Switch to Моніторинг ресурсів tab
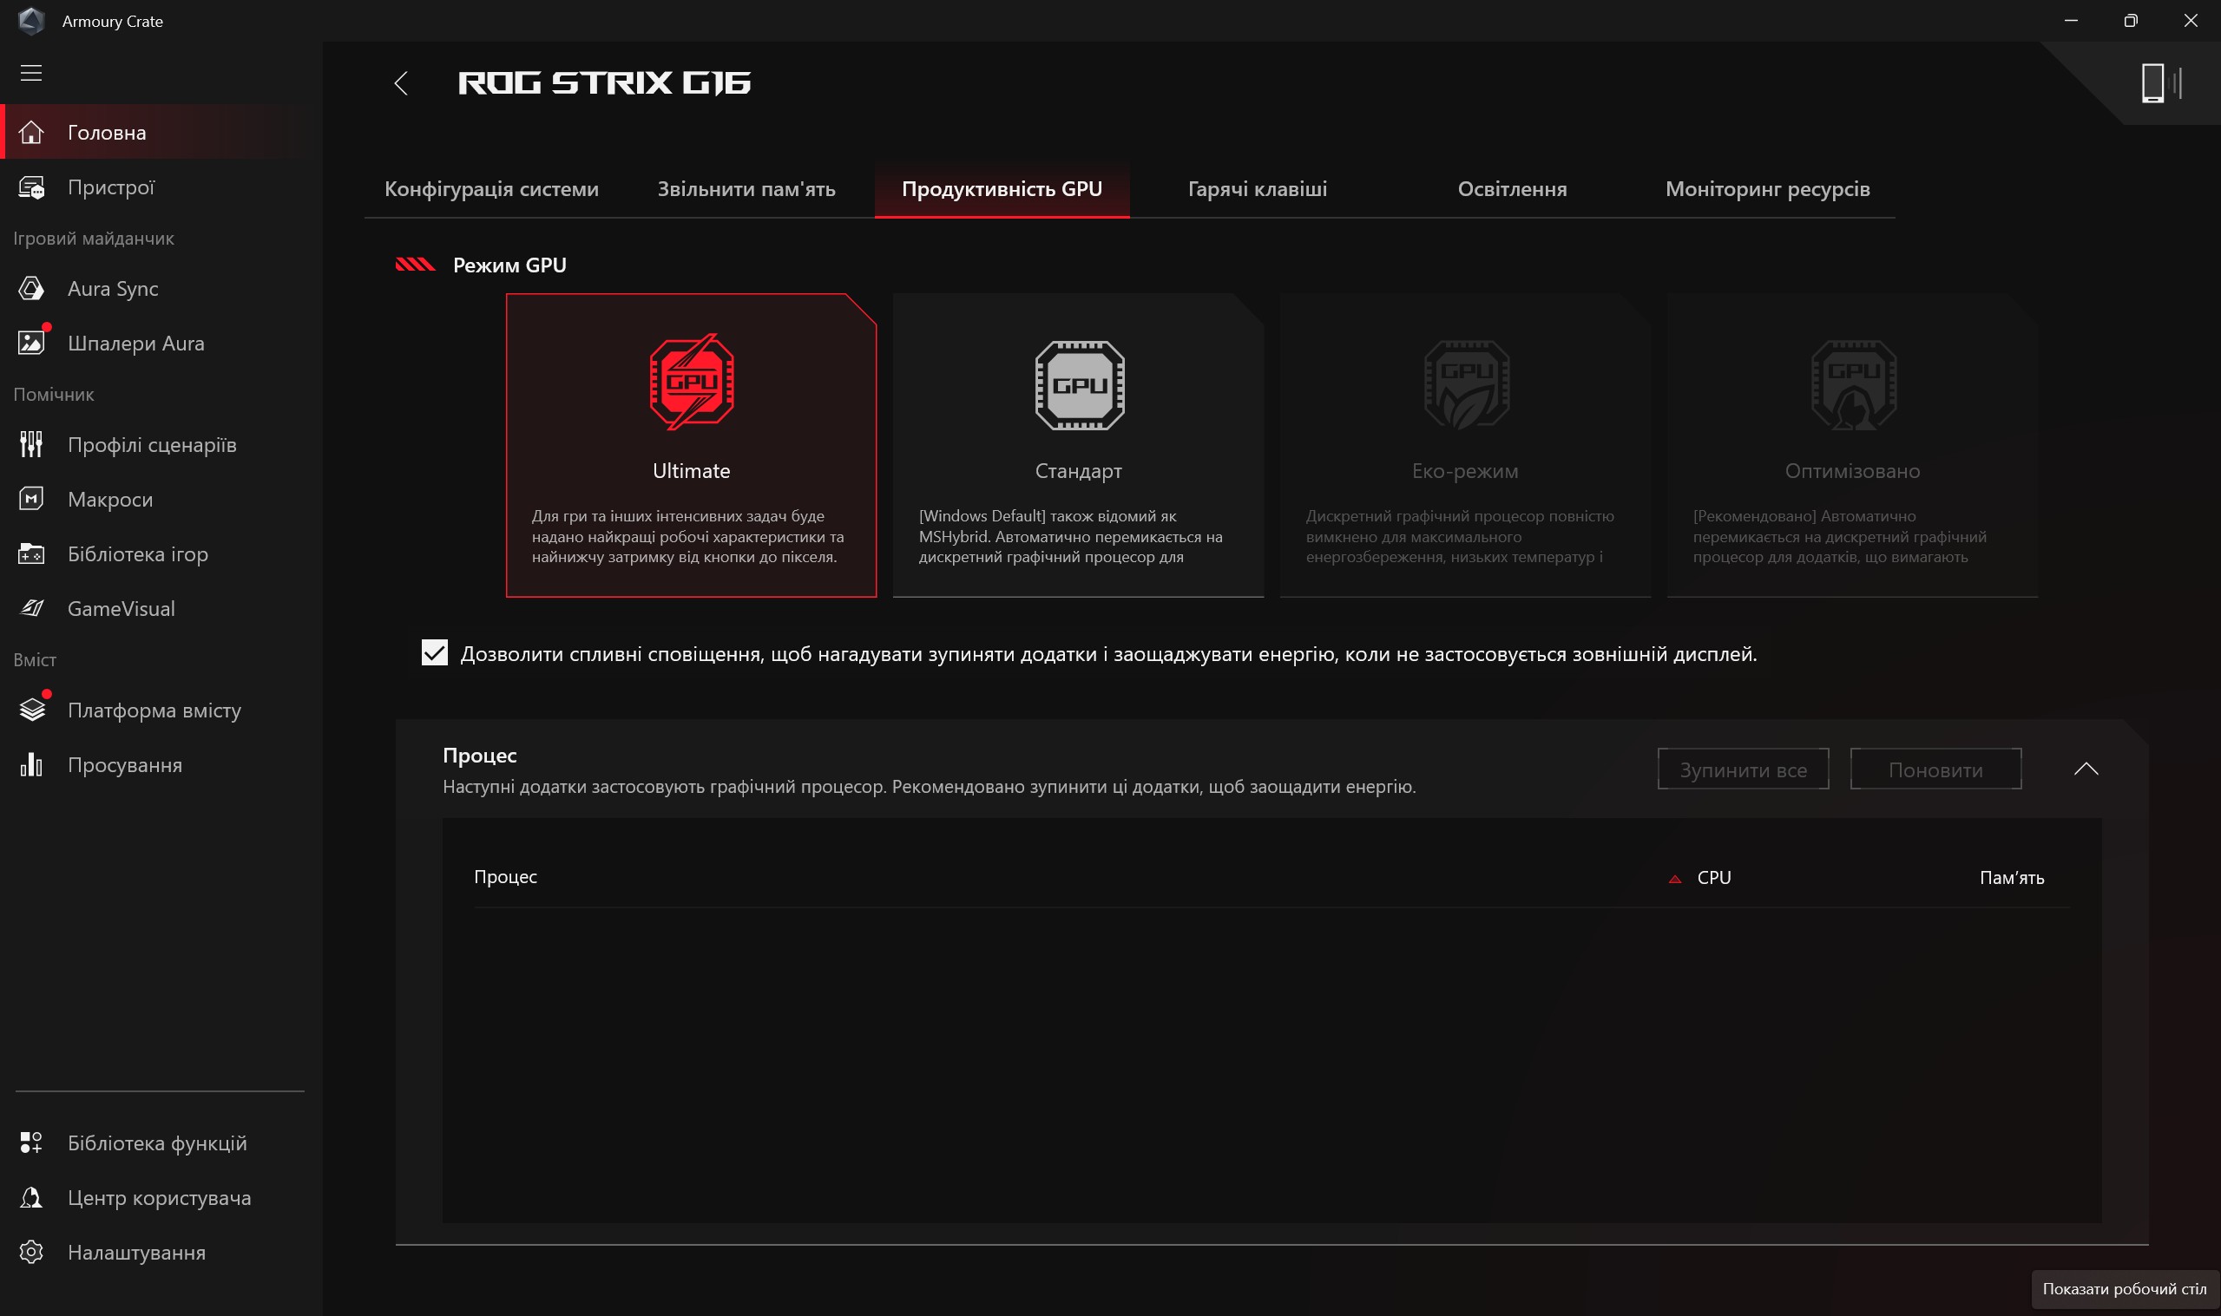 [x=1767, y=189]
